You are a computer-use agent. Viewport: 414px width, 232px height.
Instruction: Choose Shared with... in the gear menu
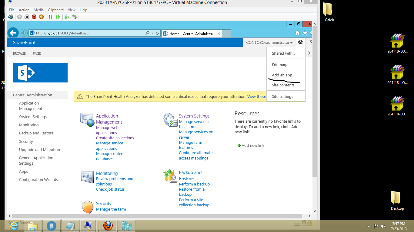[x=283, y=53]
